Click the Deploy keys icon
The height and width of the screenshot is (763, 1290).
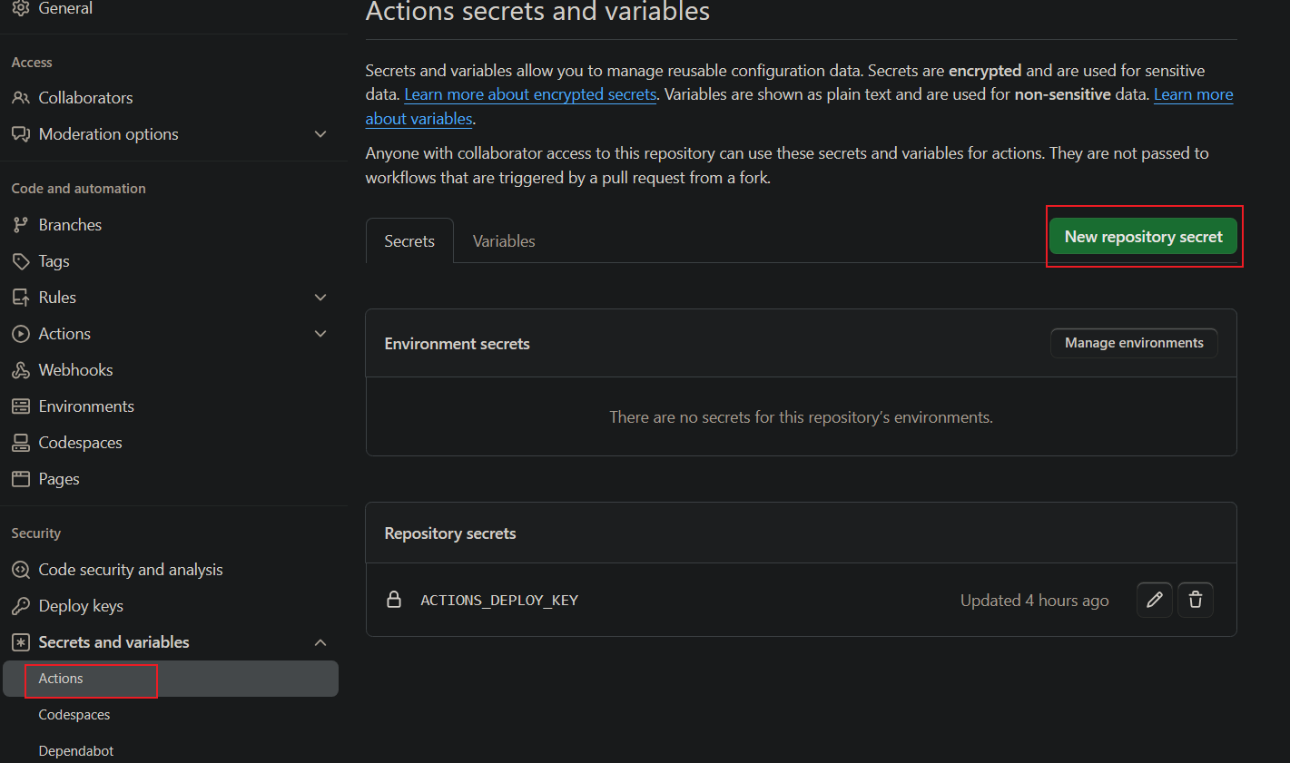click(x=21, y=605)
